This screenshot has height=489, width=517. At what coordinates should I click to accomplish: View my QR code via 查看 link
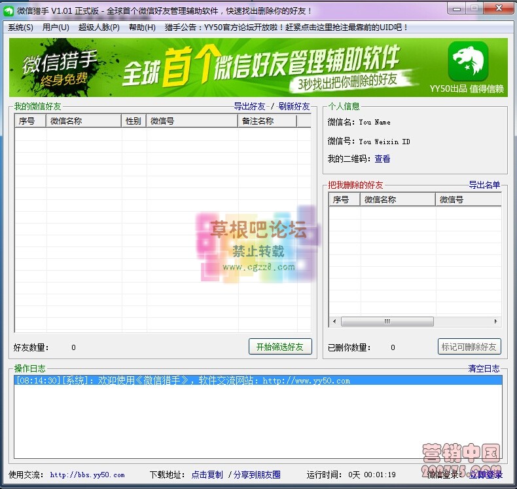pos(382,159)
